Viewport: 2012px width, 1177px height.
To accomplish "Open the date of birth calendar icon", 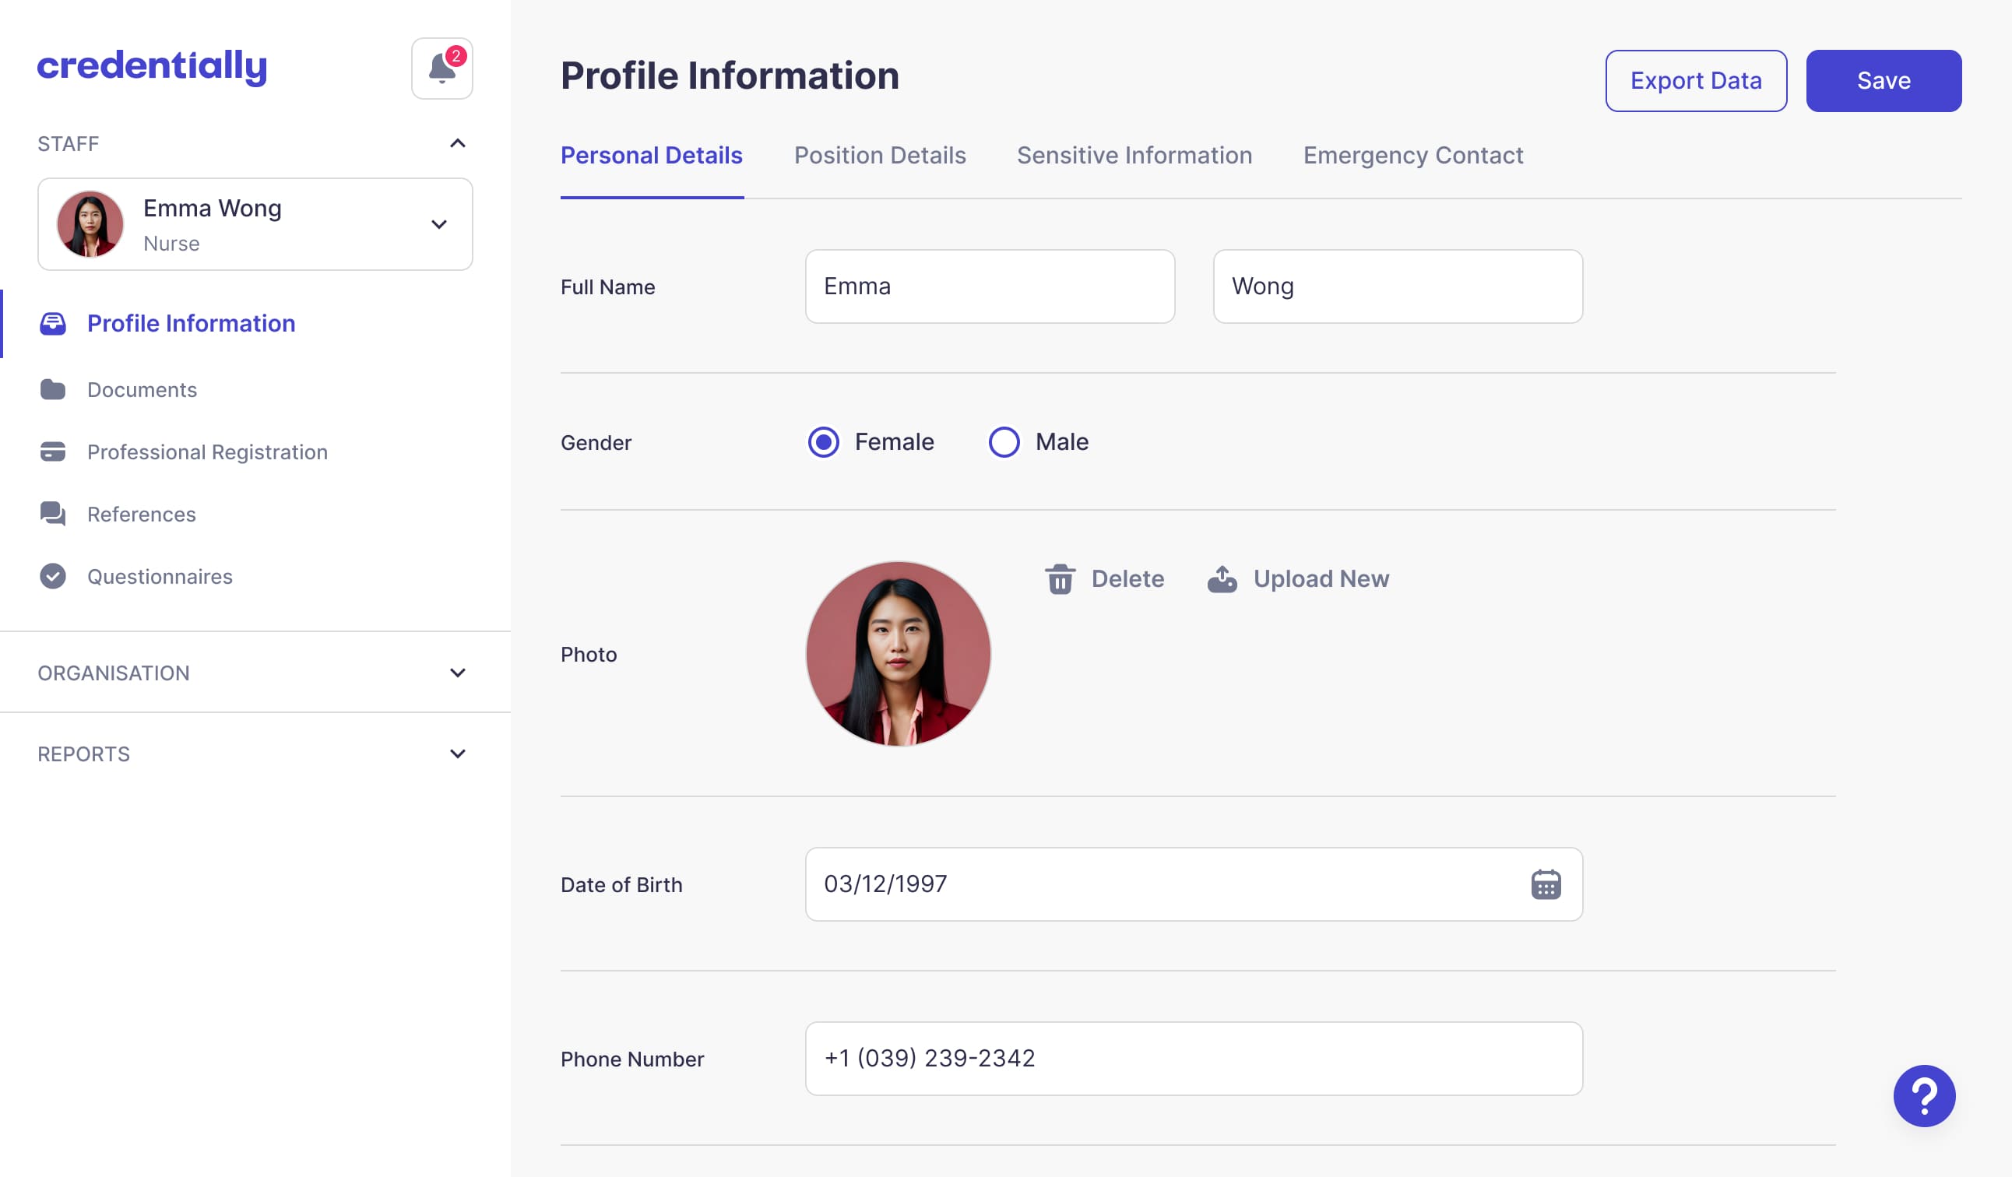I will pos(1545,884).
